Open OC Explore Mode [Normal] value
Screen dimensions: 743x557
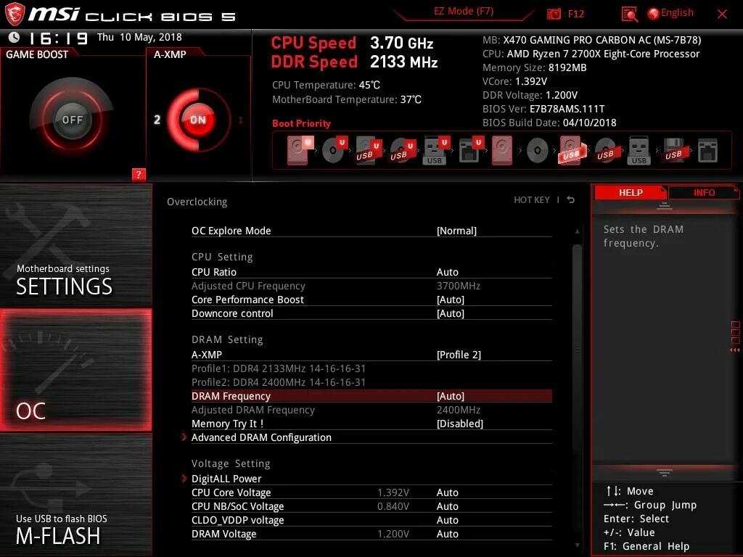tap(456, 231)
